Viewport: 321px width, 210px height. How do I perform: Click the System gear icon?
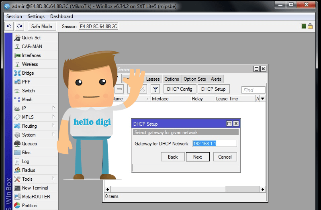click(17, 135)
